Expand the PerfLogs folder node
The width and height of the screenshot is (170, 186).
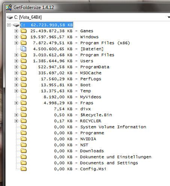click(x=16, y=79)
